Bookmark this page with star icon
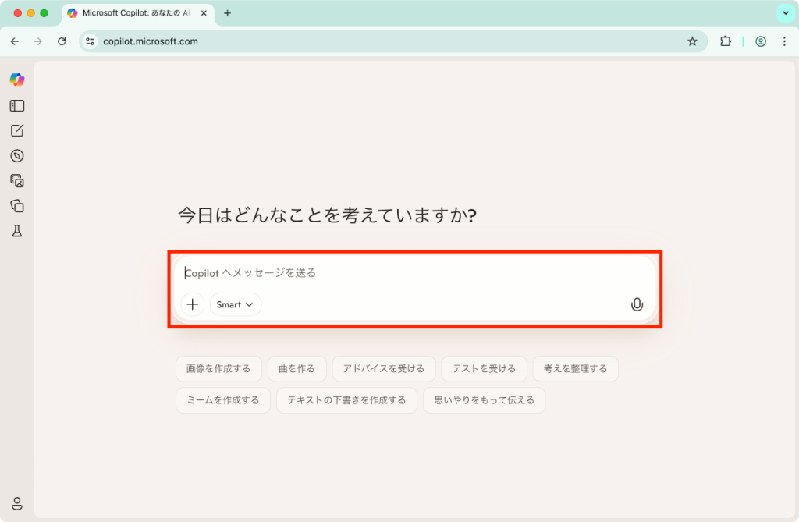 [x=692, y=41]
